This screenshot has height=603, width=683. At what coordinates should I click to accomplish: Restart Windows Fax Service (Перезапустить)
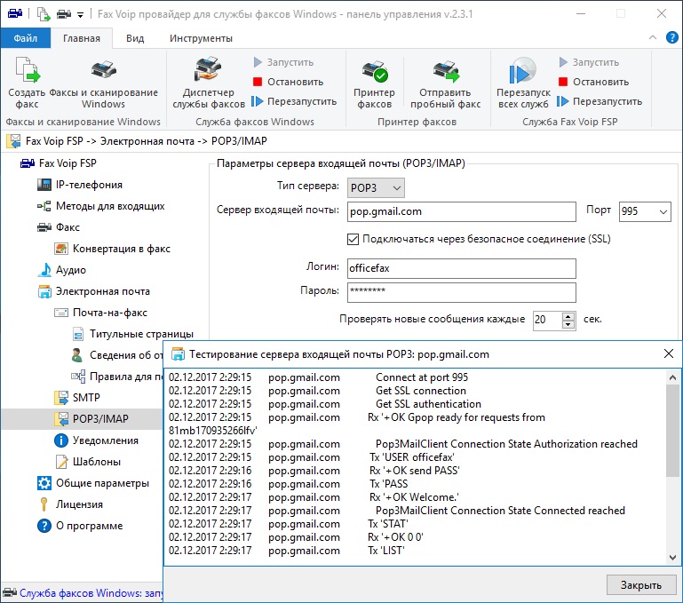(295, 101)
